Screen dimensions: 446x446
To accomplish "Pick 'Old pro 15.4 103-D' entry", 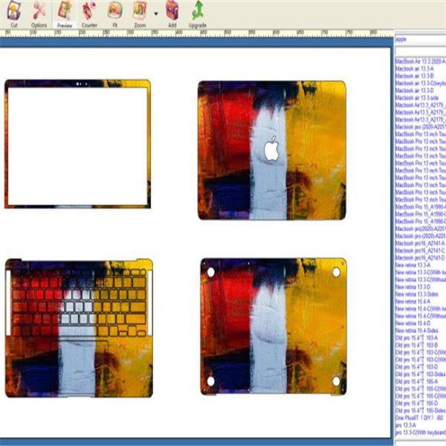I will 416,367.
